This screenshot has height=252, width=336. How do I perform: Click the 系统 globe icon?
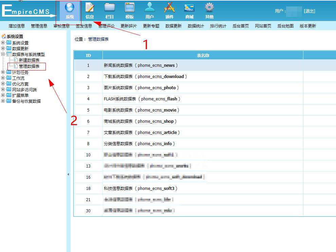(x=70, y=8)
